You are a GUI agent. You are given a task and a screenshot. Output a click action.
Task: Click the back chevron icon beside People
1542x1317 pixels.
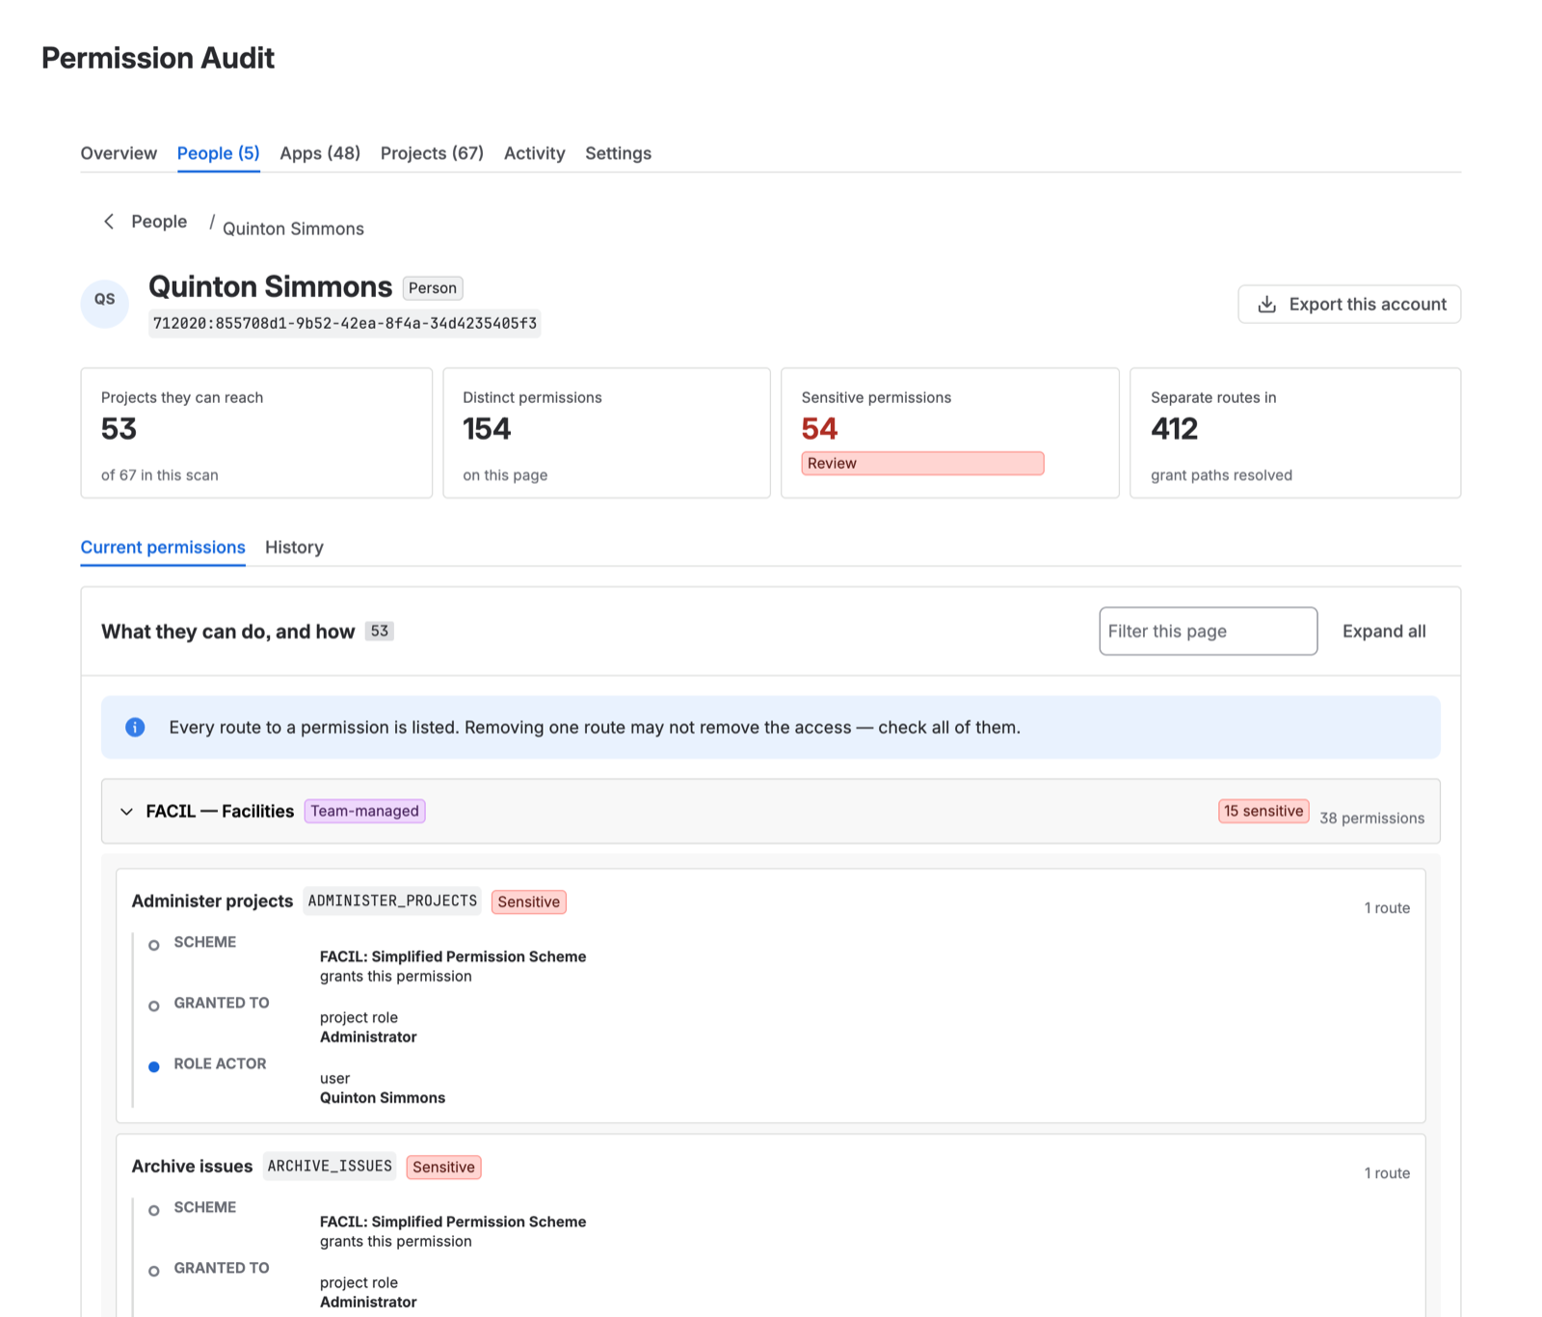coord(109,222)
